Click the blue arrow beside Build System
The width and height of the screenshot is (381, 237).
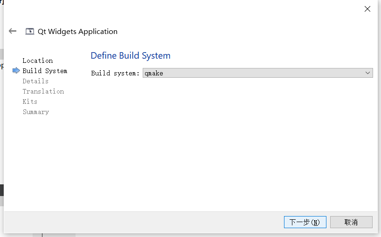[x=16, y=71]
